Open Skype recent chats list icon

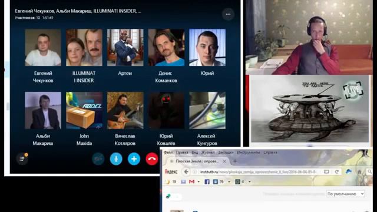point(22,158)
